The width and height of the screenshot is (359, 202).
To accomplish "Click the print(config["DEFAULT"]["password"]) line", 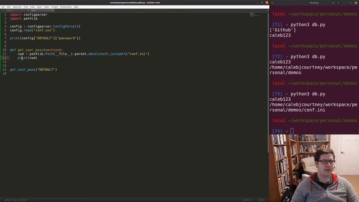I will coord(45,38).
